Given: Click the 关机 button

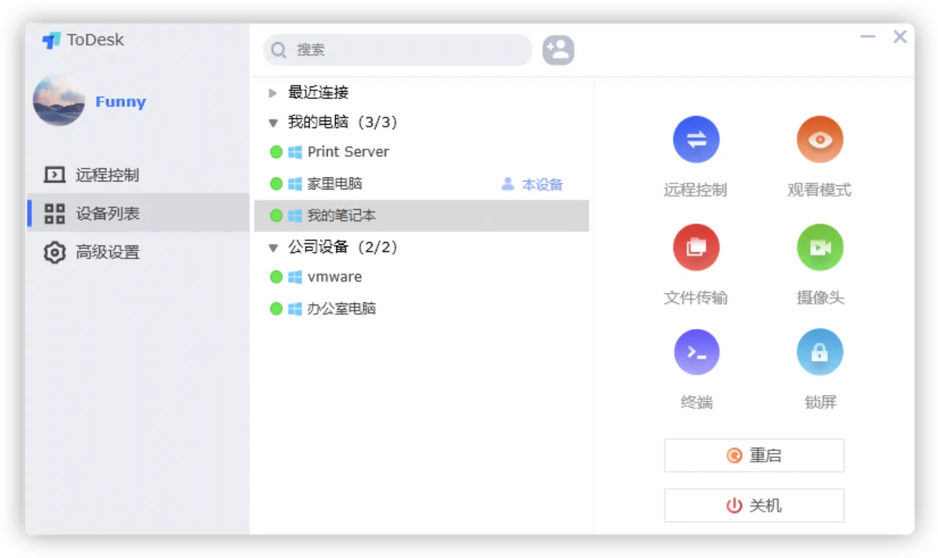Looking at the screenshot, I should click(x=754, y=505).
